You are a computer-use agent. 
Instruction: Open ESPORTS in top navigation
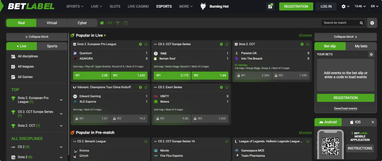coord(164,6)
